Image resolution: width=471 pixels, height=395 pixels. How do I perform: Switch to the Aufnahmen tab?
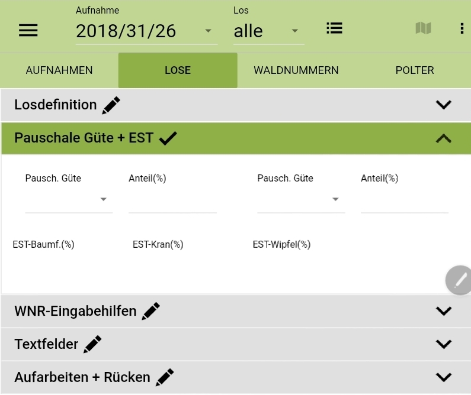(x=59, y=70)
